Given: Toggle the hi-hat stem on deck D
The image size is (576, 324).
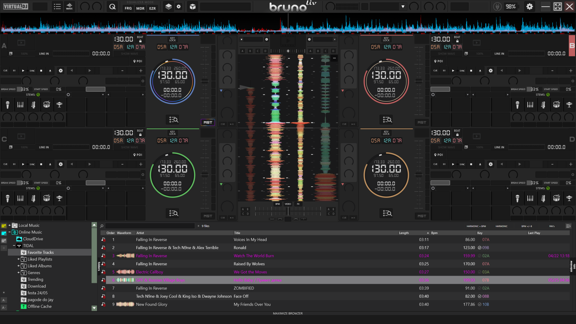Looking at the screenshot, I should [569, 198].
